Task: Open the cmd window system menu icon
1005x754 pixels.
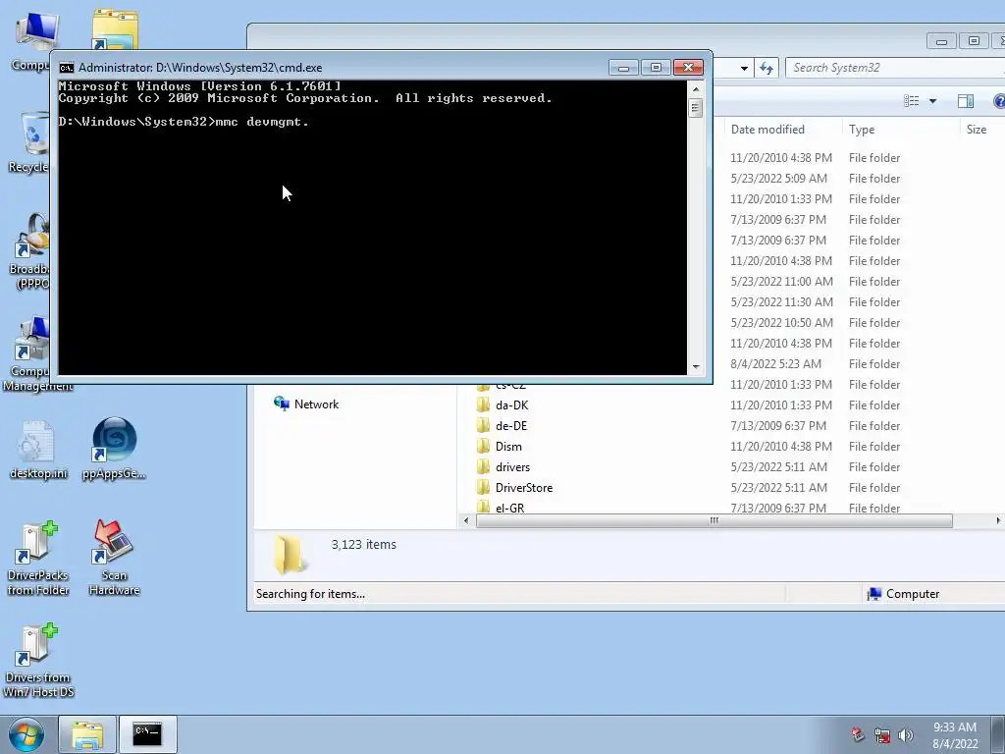Action: point(66,68)
